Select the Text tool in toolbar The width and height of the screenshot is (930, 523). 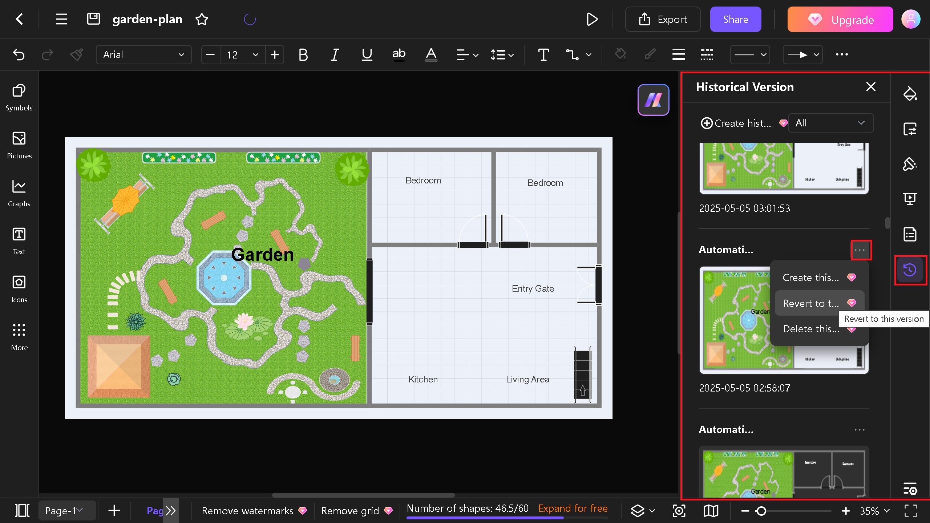click(x=543, y=55)
